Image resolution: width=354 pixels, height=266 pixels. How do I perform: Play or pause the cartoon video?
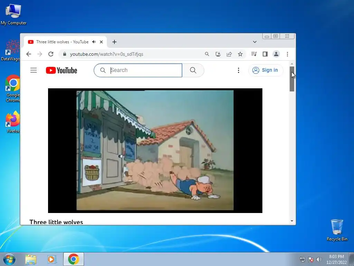pyautogui.click(x=155, y=150)
